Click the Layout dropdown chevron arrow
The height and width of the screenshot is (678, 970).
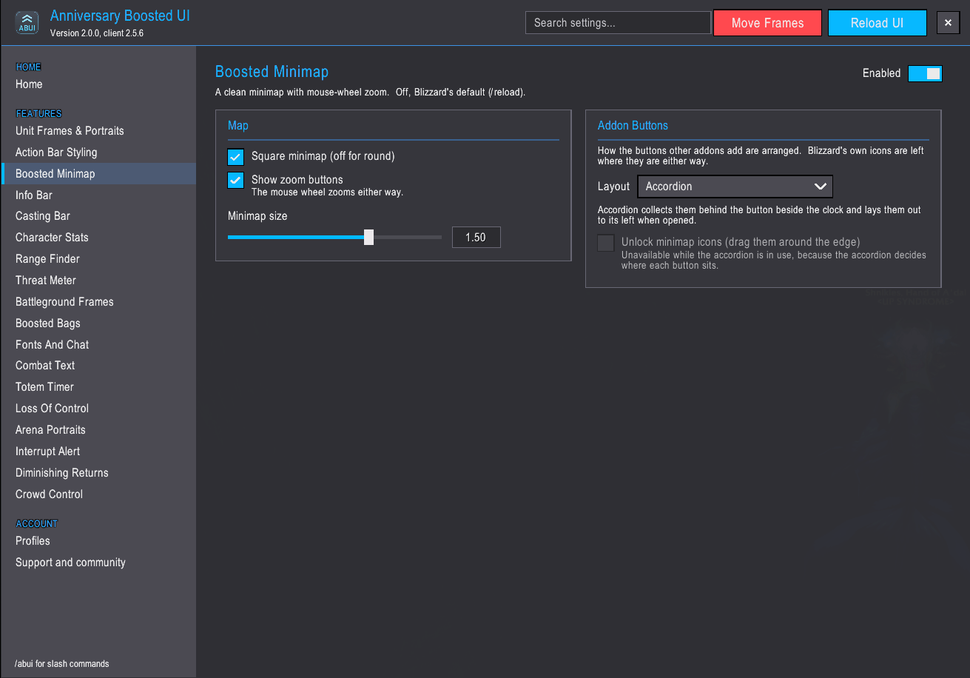[x=820, y=187]
